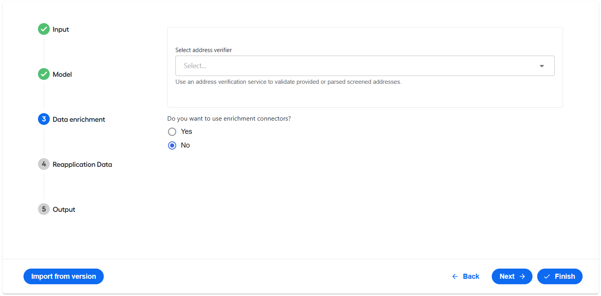The image size is (601, 296).
Task: Jump to the Output step label
Action: [x=64, y=209]
